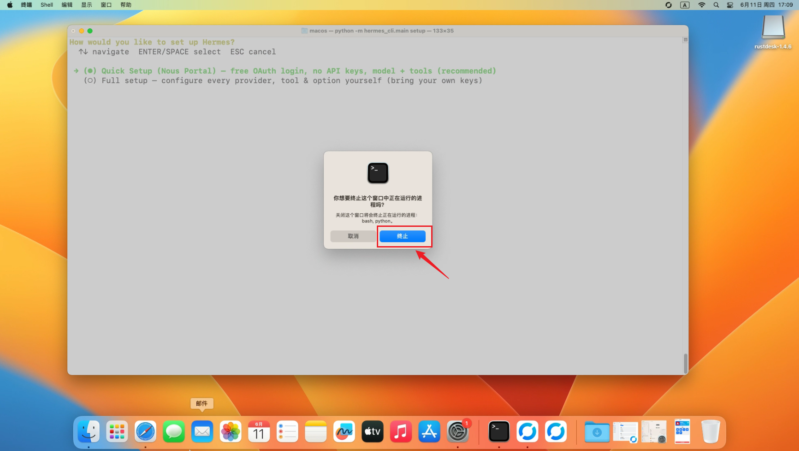This screenshot has height=451, width=799.
Task: Click the Terminal window title text
Action: tap(381, 31)
